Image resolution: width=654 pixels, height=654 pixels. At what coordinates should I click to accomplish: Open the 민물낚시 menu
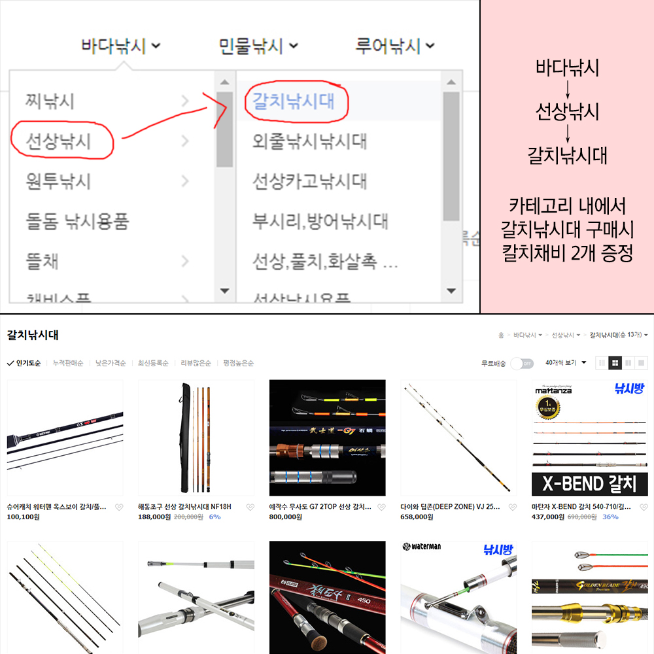[x=258, y=46]
